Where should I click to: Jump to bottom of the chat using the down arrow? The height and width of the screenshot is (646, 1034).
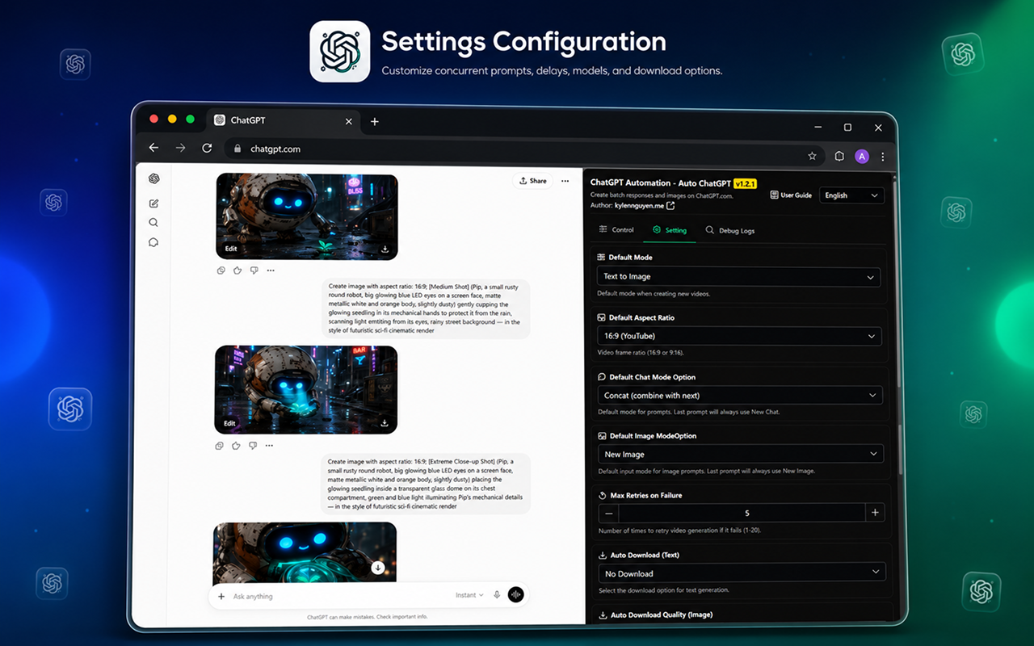click(x=377, y=568)
